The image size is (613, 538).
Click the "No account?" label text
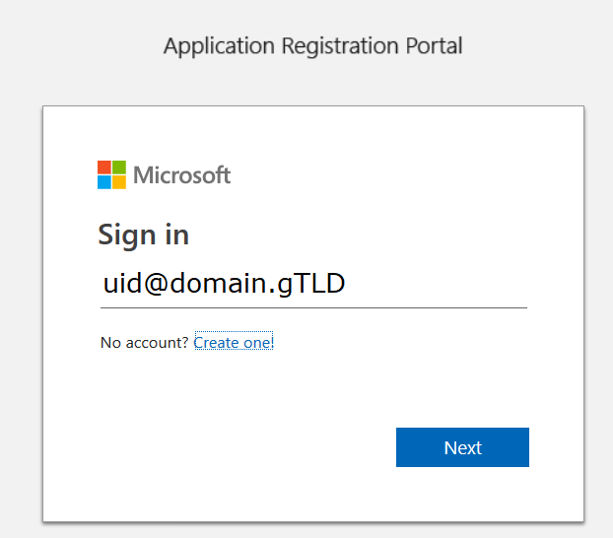(x=144, y=343)
